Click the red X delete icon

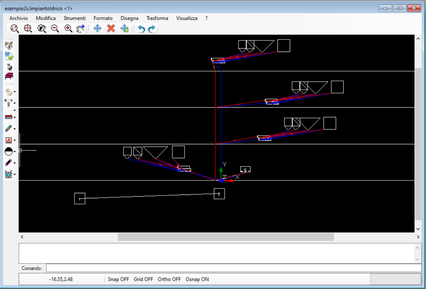pyautogui.click(x=111, y=29)
